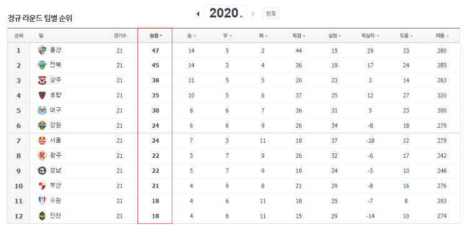Click the 대구 team emblem icon
Image resolution: width=464 pixels, height=227 pixels.
click(42, 110)
